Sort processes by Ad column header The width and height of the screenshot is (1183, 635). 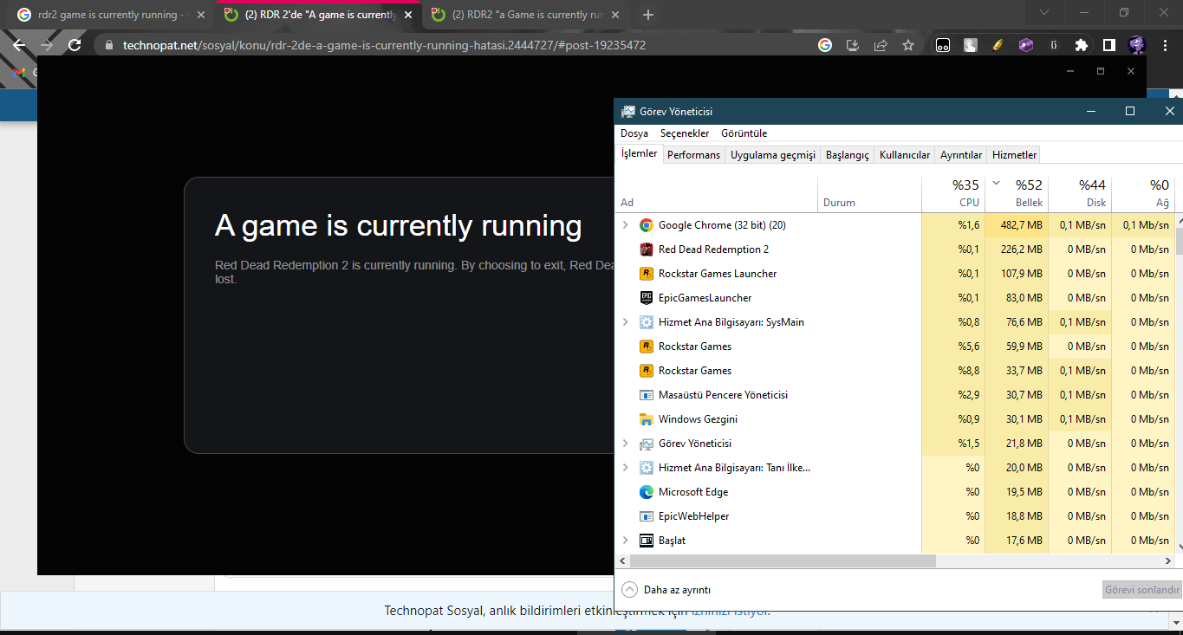(717, 193)
